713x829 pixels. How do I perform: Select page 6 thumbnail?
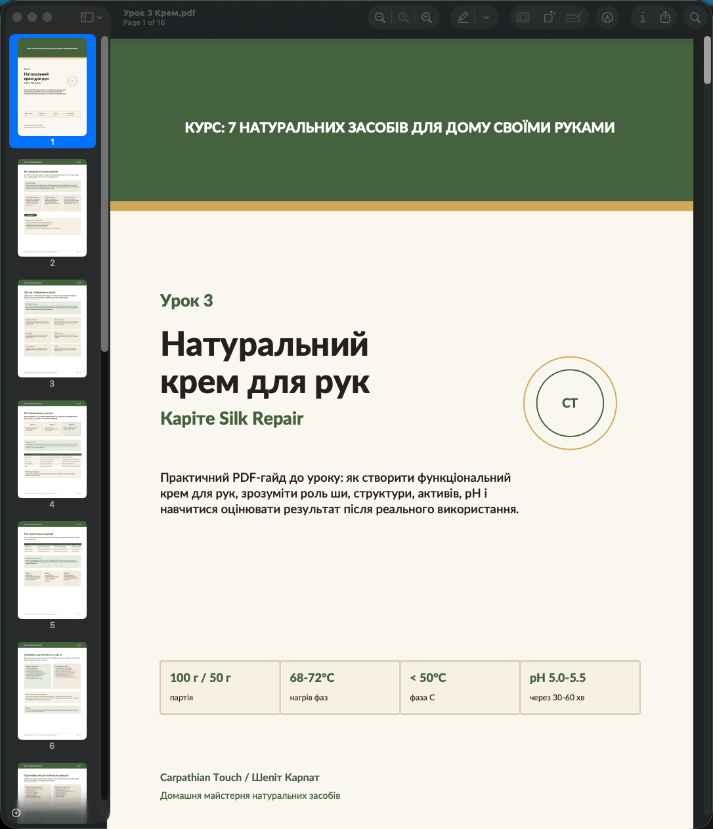point(52,691)
